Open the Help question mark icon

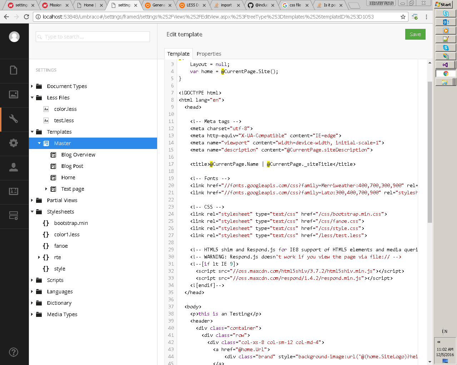[14, 352]
